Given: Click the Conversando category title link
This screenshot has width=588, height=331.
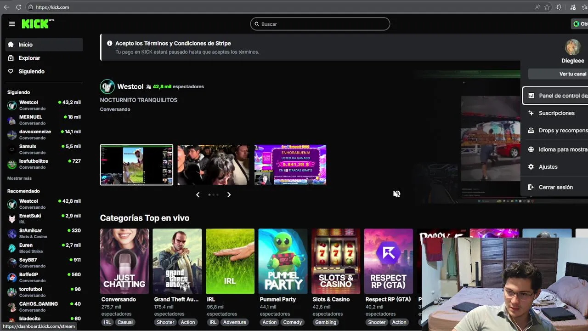Looking at the screenshot, I should (119, 299).
